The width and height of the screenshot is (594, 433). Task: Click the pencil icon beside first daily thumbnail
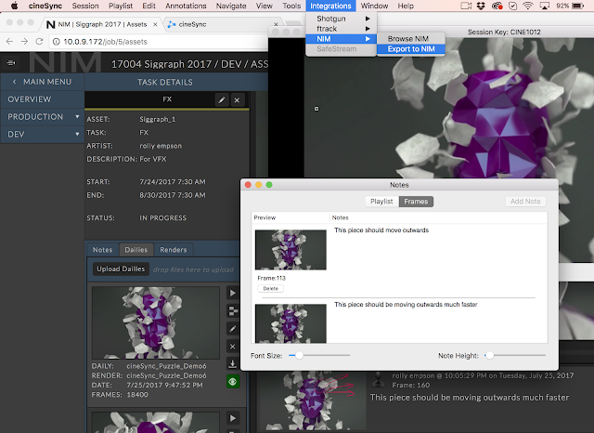click(233, 329)
